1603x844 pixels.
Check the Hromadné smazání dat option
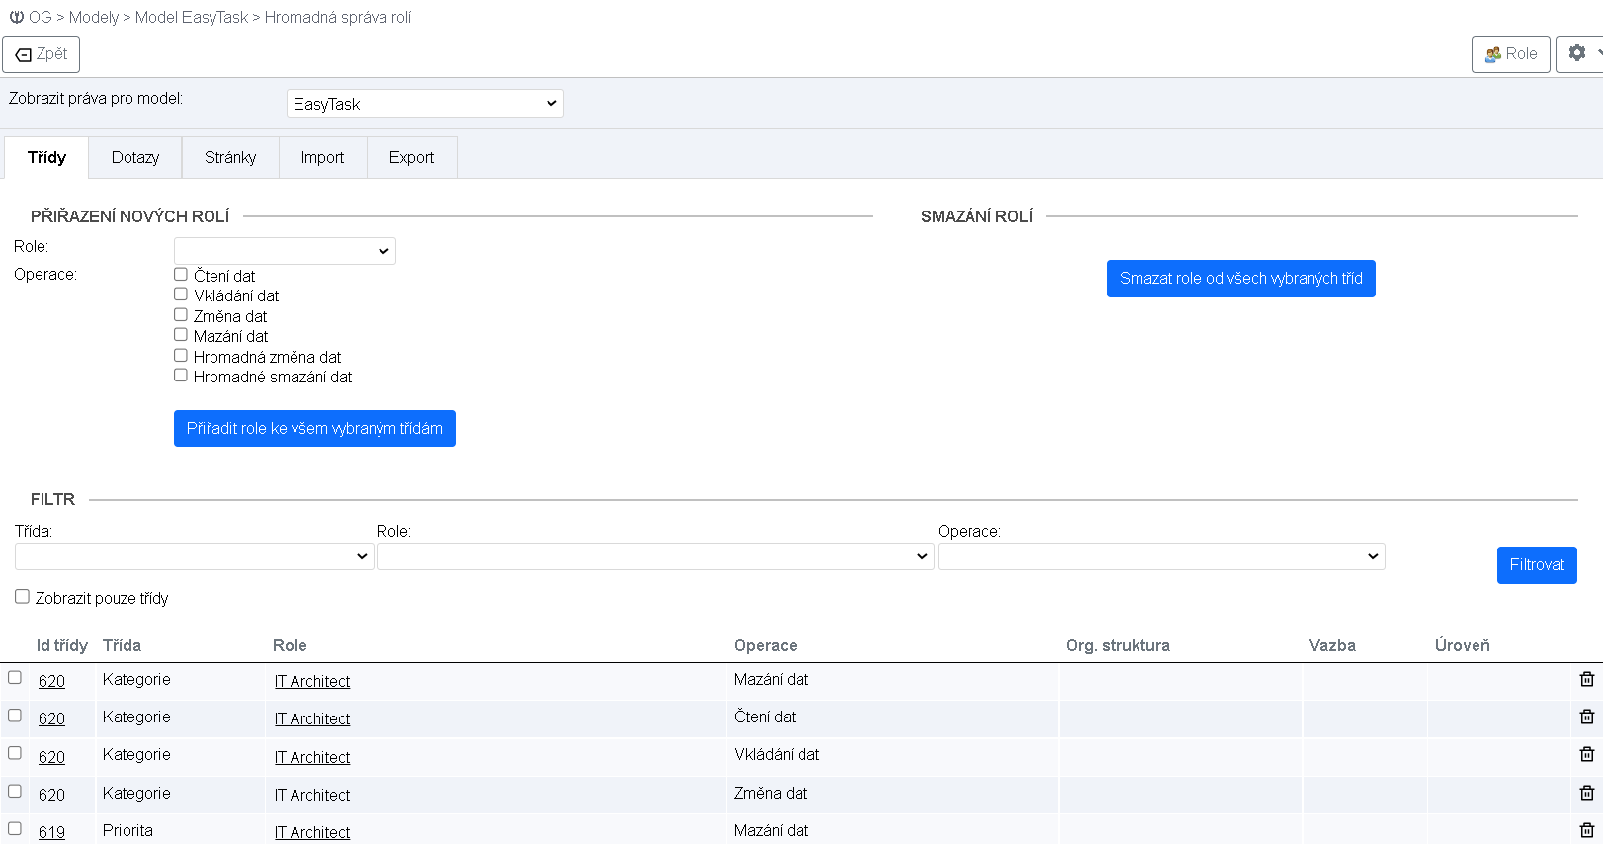point(181,376)
